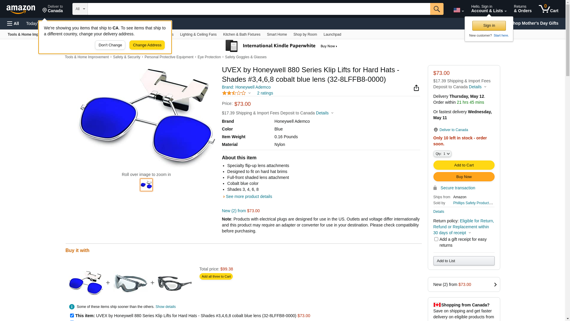The image size is (570, 321).
Task: Open the All hamburger menu
Action: [x=13, y=23]
